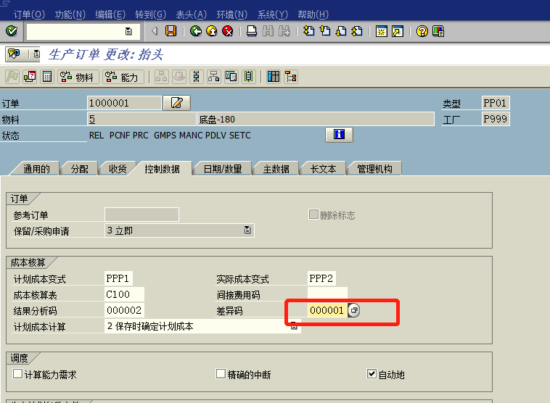Screen dimensions: 550x403
Task: Click the 差异码 field with 000001
Action: click(x=327, y=310)
